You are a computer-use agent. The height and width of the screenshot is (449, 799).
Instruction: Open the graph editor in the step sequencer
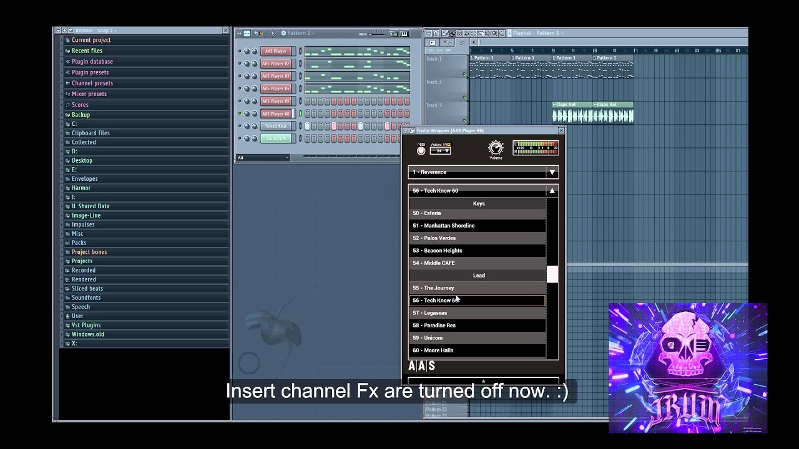(394, 33)
